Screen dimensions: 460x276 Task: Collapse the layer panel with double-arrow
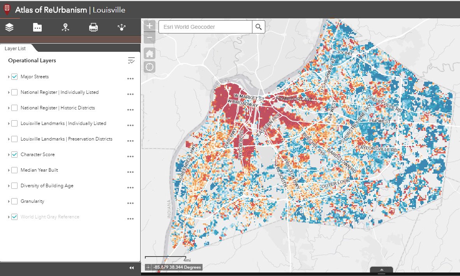[131, 267]
